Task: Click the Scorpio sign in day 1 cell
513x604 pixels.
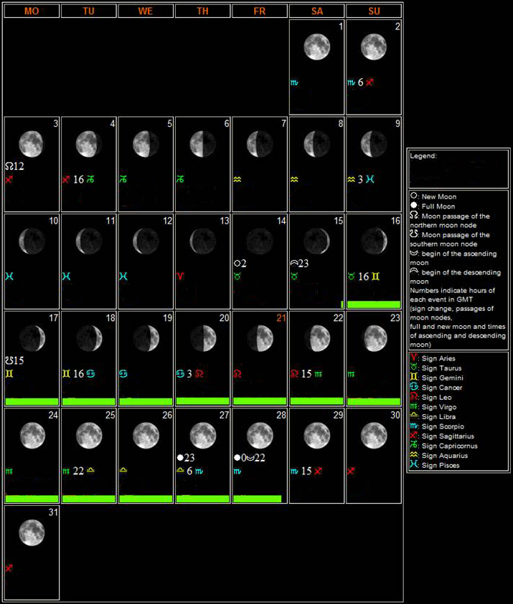Action: [294, 82]
